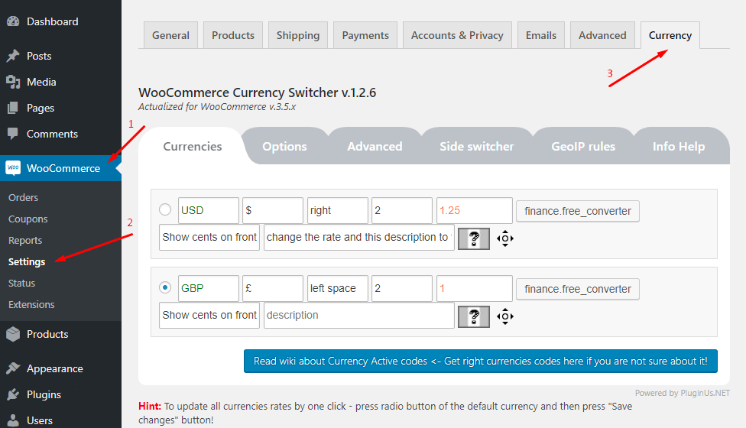Click the Media icon in sidebar
Image resolution: width=746 pixels, height=428 pixels.
coord(13,82)
